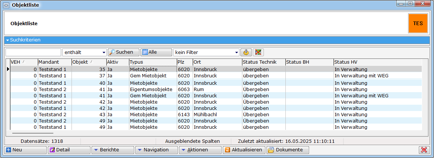Viewport: 434px width, 158px height.
Task: Click the Alle show-all button
Action: coord(156,52)
